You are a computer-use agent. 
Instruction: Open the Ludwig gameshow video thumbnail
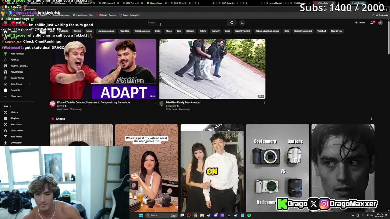(x=103, y=69)
